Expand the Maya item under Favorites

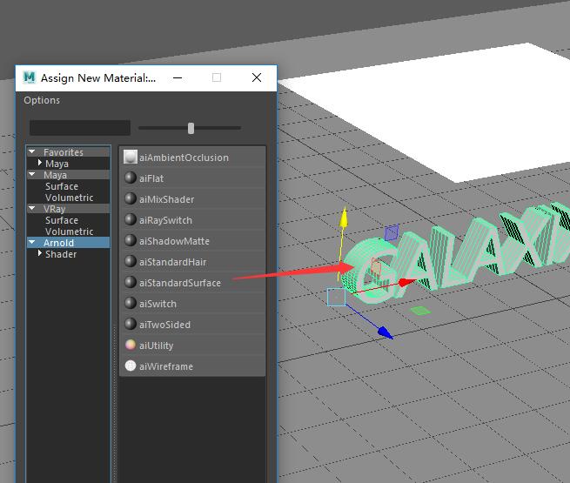[x=40, y=163]
